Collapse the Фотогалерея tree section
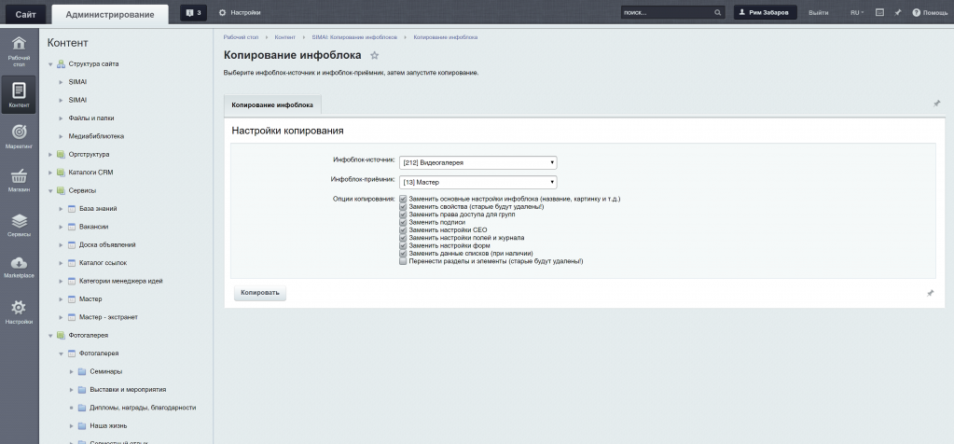Image resolution: width=954 pixels, height=444 pixels. click(x=50, y=335)
